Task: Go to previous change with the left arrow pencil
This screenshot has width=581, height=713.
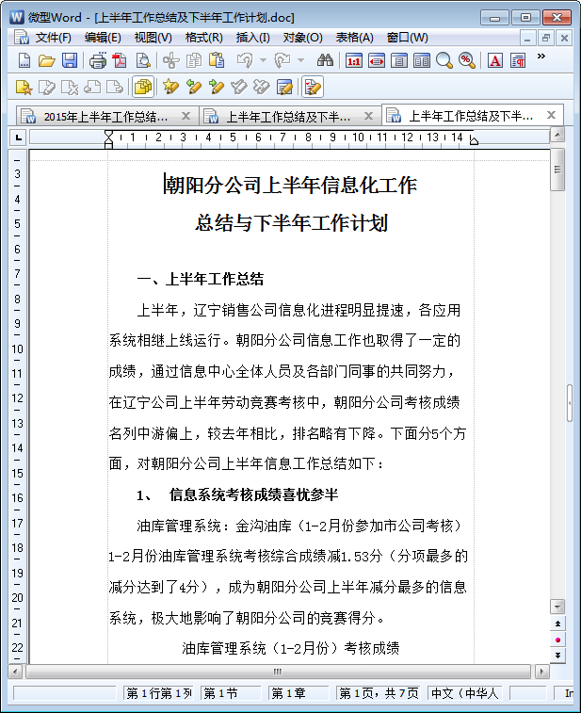Action: [194, 87]
